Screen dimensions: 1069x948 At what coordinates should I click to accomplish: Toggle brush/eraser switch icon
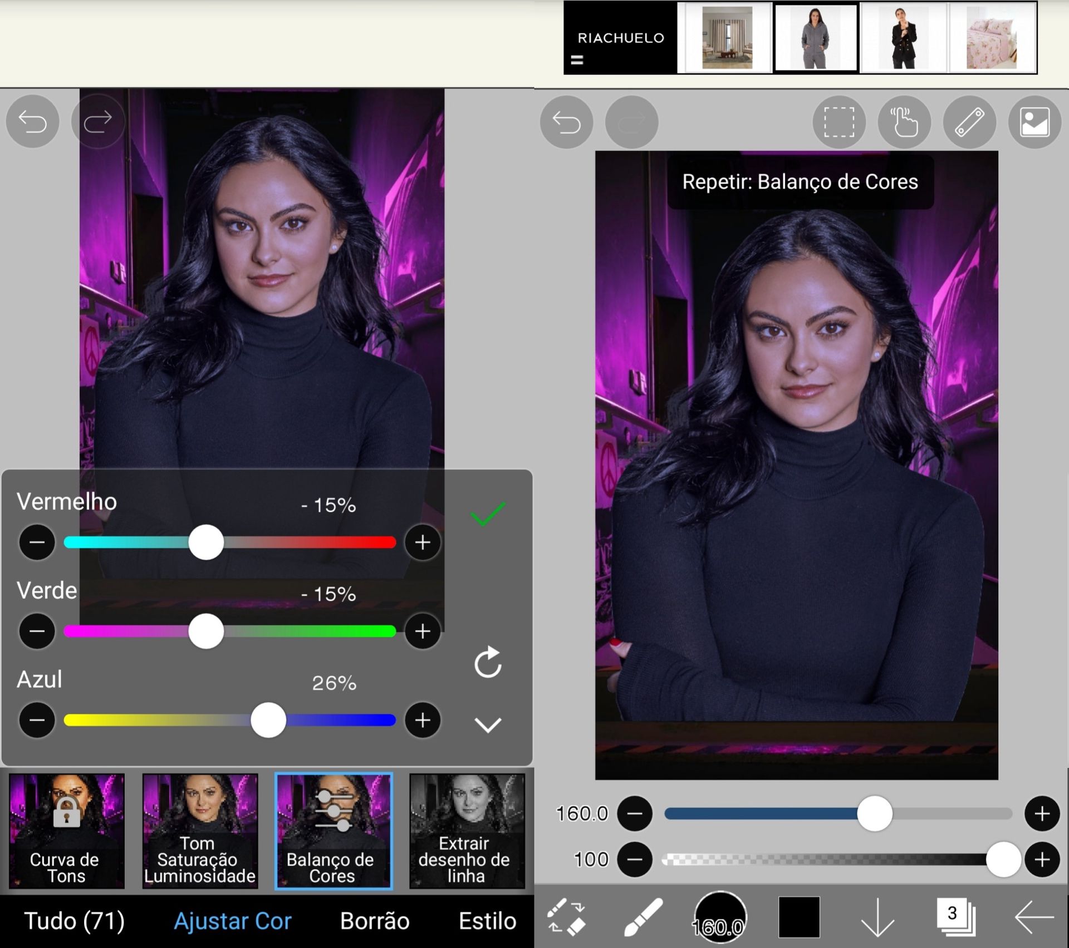[x=566, y=916]
